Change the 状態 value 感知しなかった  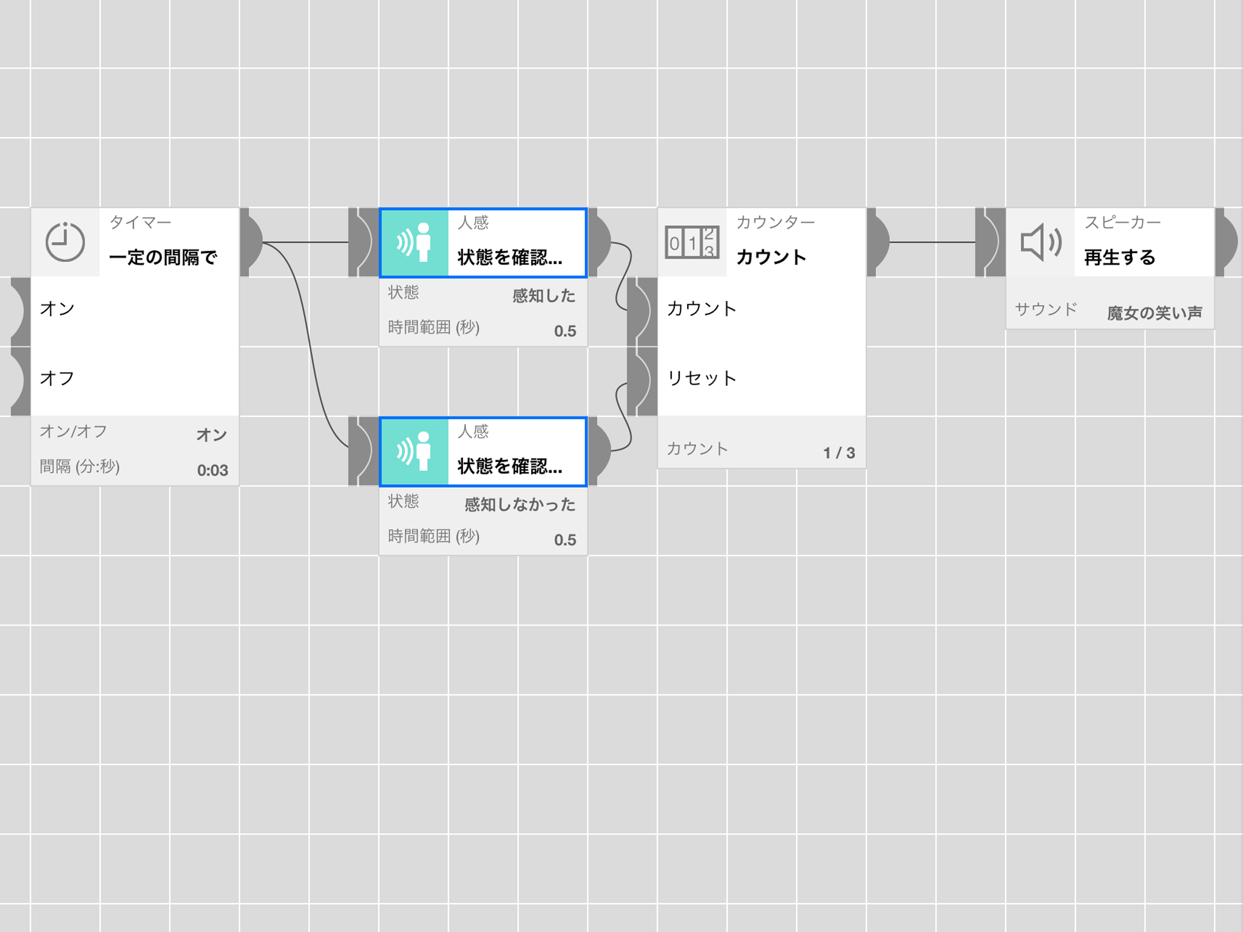[520, 504]
